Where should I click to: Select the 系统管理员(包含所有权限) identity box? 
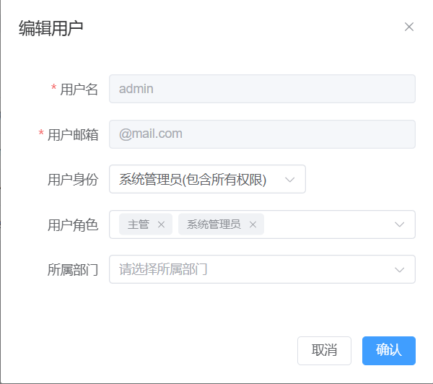(207, 179)
